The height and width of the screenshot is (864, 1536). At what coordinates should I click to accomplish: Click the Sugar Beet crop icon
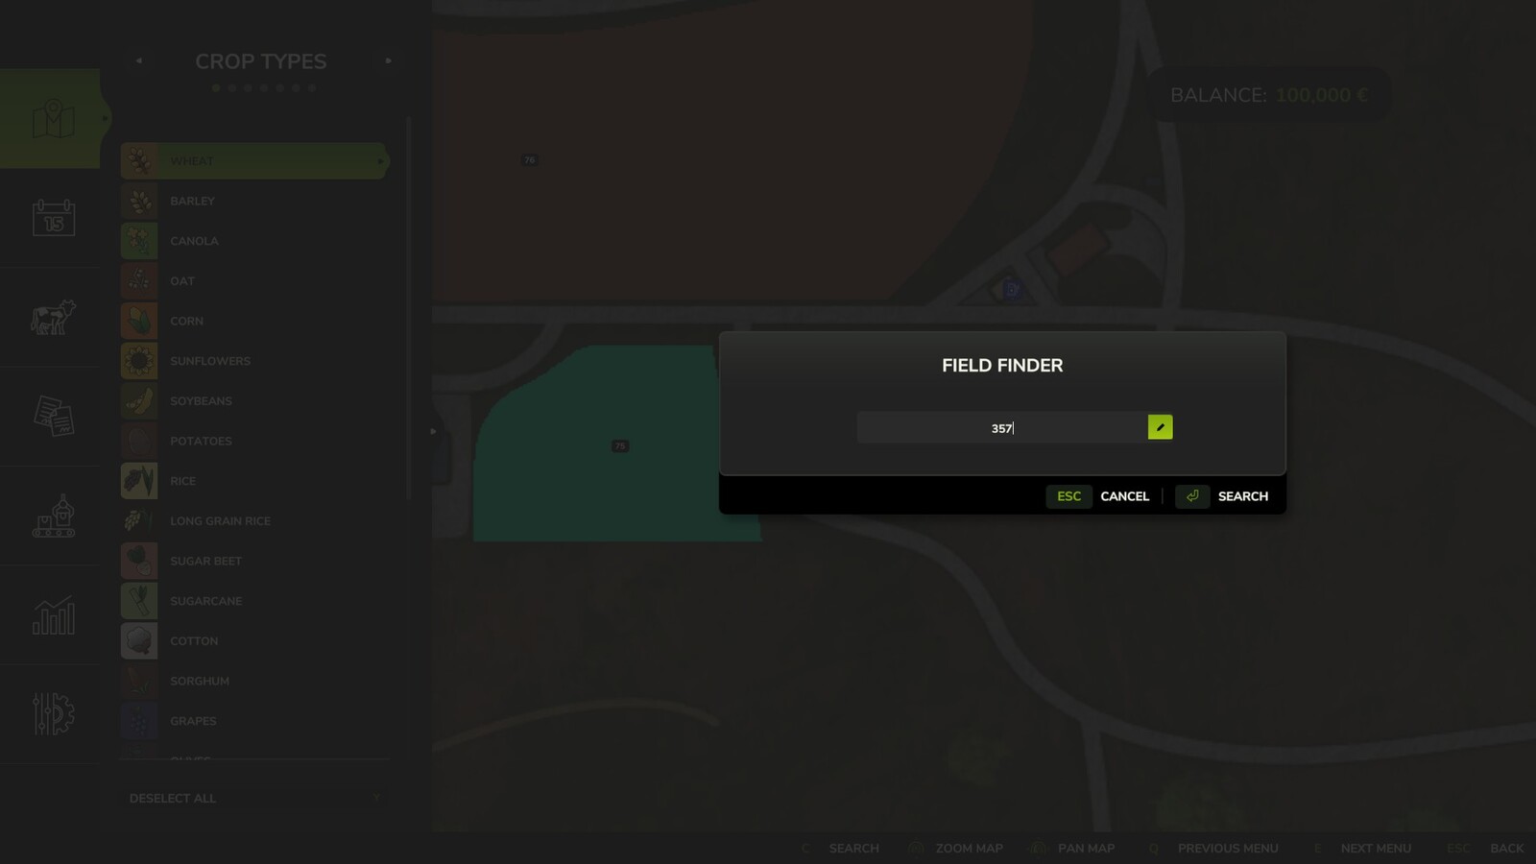pos(139,561)
